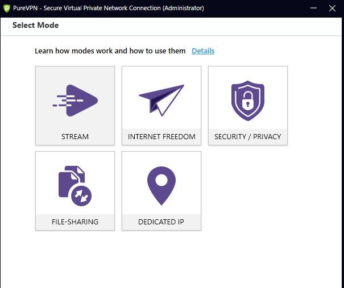Click the PureVPN shield logo in title bar
The image size is (344, 288).
pos(7,9)
